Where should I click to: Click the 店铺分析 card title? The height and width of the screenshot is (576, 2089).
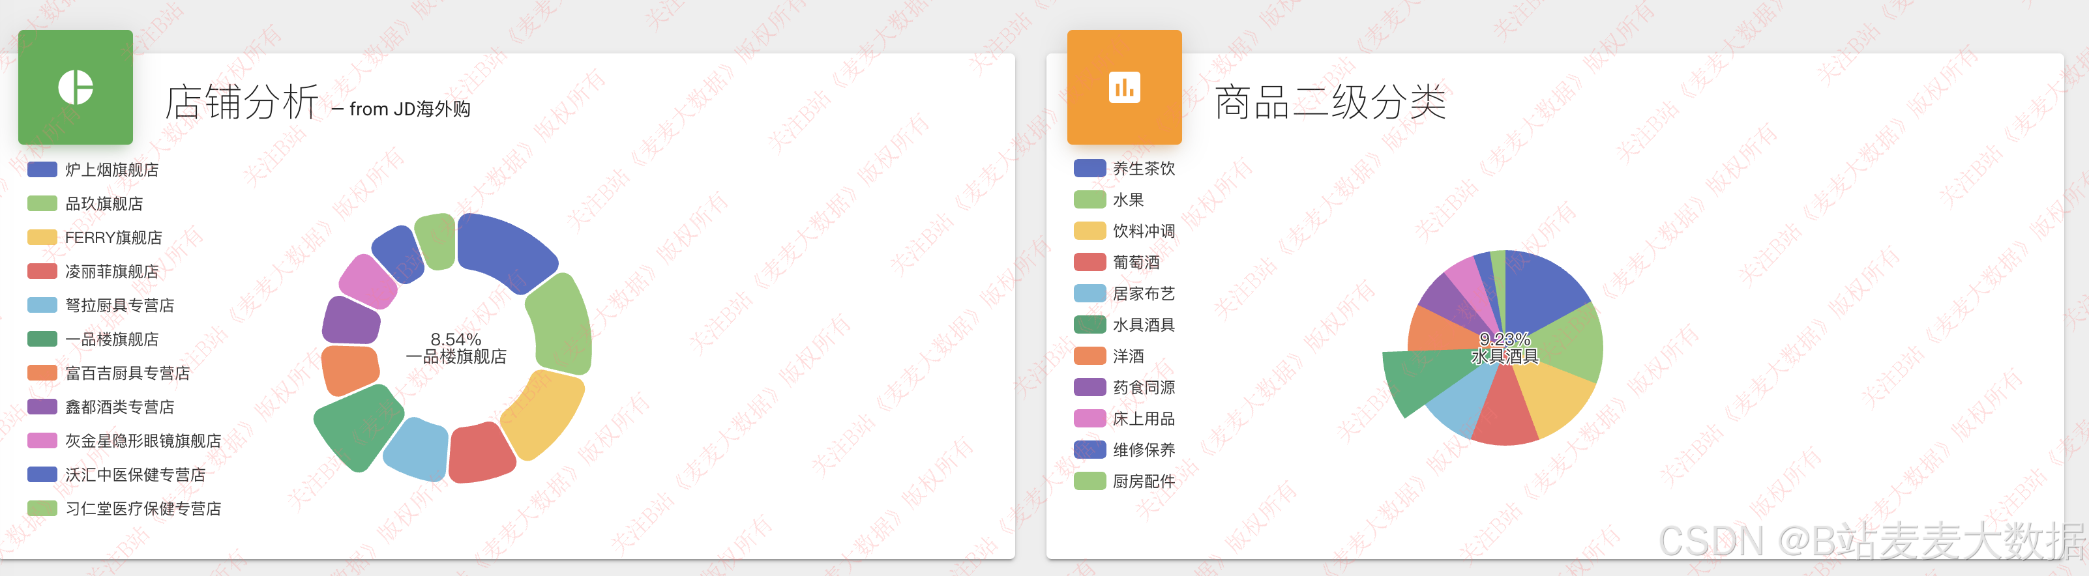pyautogui.click(x=242, y=102)
